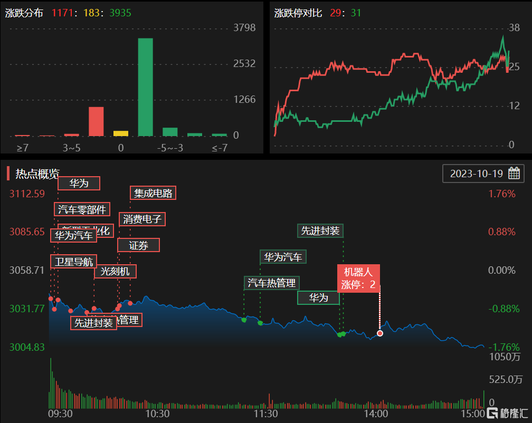
Task: Open the 消费电子 hotspot tag
Action: (142, 219)
